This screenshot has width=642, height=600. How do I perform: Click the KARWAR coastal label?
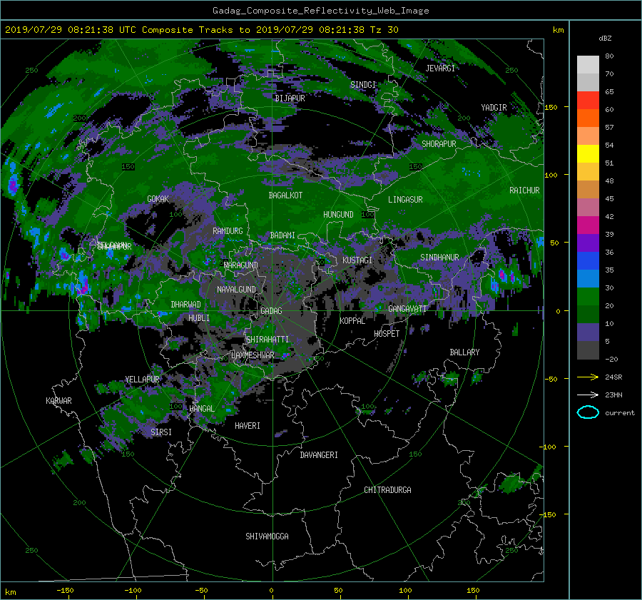tap(58, 401)
